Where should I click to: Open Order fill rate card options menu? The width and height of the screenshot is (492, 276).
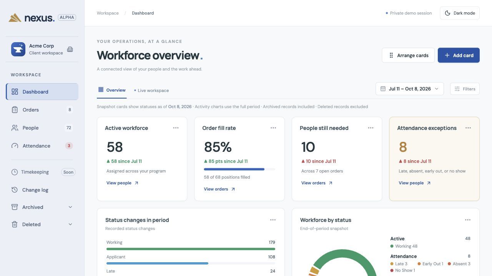273,128
